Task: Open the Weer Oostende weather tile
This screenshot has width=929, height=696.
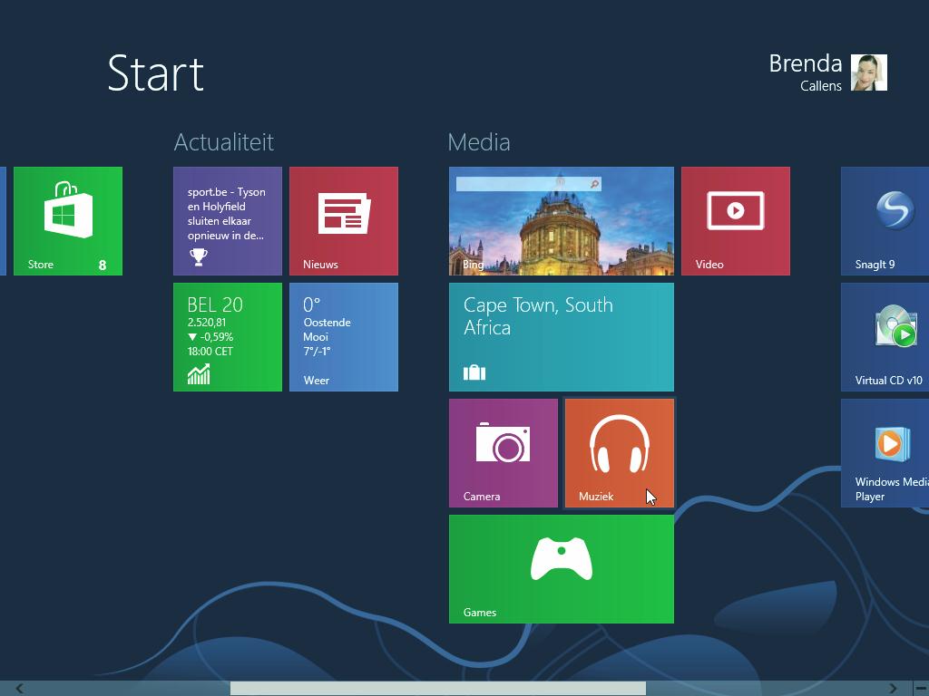Action: (344, 337)
